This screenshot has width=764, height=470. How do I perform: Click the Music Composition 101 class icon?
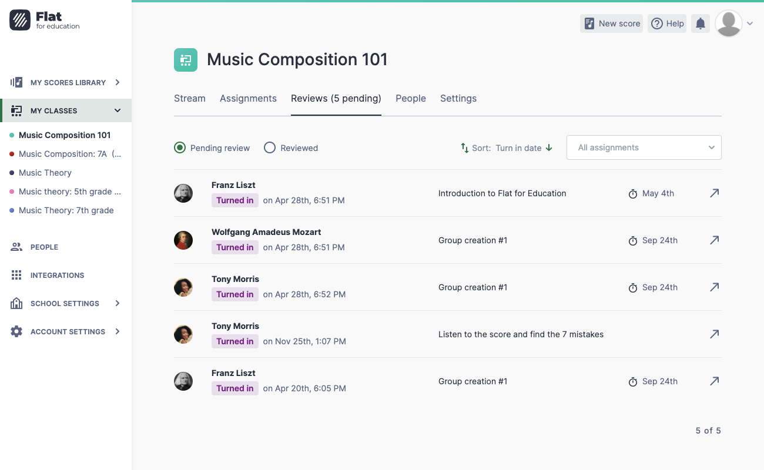(x=186, y=60)
